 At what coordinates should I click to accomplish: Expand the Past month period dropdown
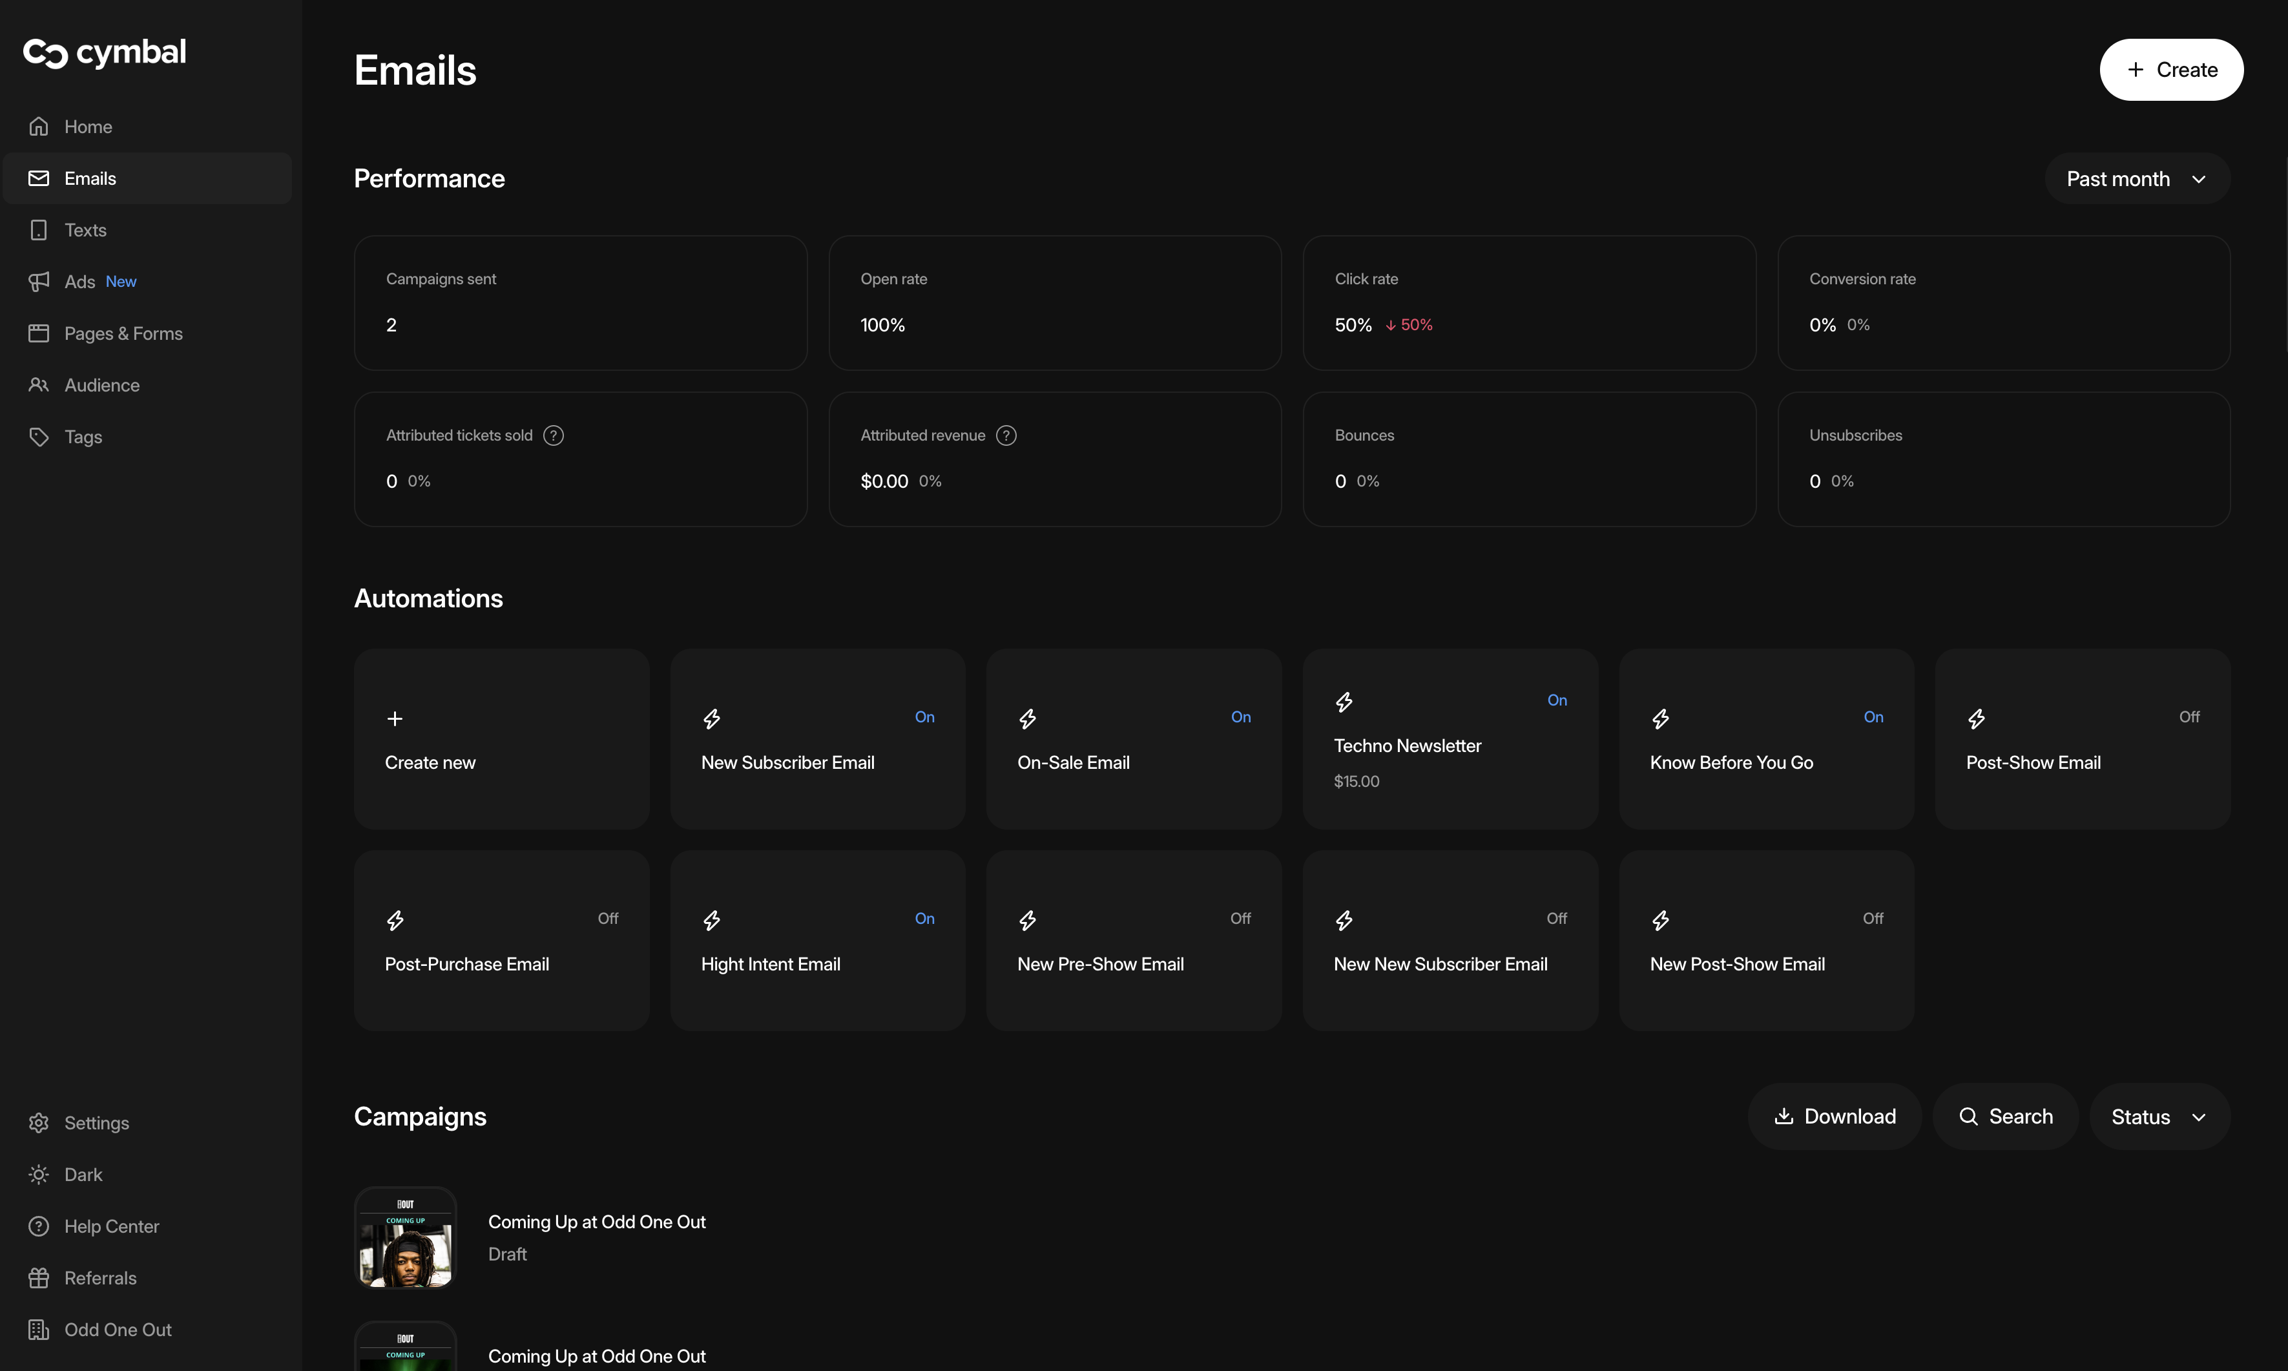point(2136,179)
